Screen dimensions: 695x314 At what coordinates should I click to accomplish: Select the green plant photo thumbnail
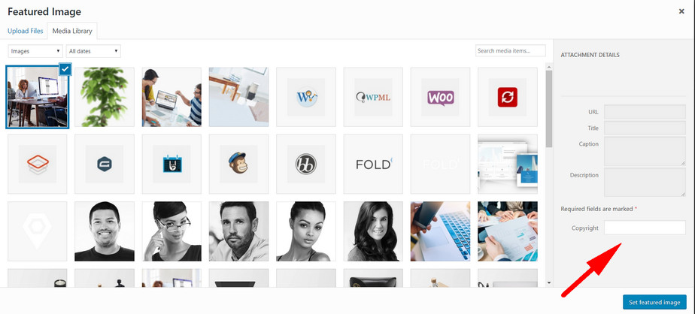click(105, 97)
